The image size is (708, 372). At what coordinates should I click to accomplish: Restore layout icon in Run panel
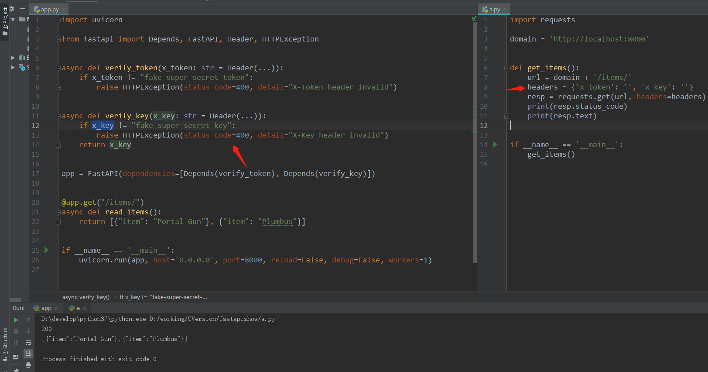click(x=16, y=357)
